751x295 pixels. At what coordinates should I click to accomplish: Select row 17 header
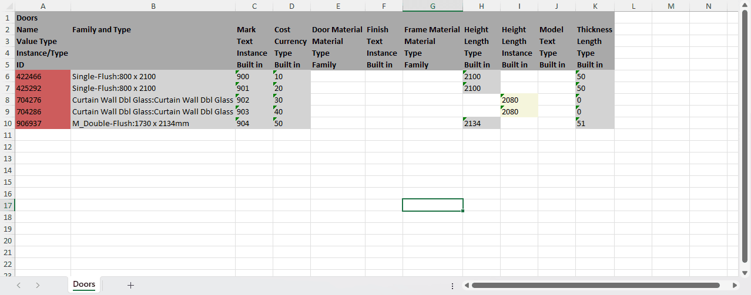(x=7, y=205)
